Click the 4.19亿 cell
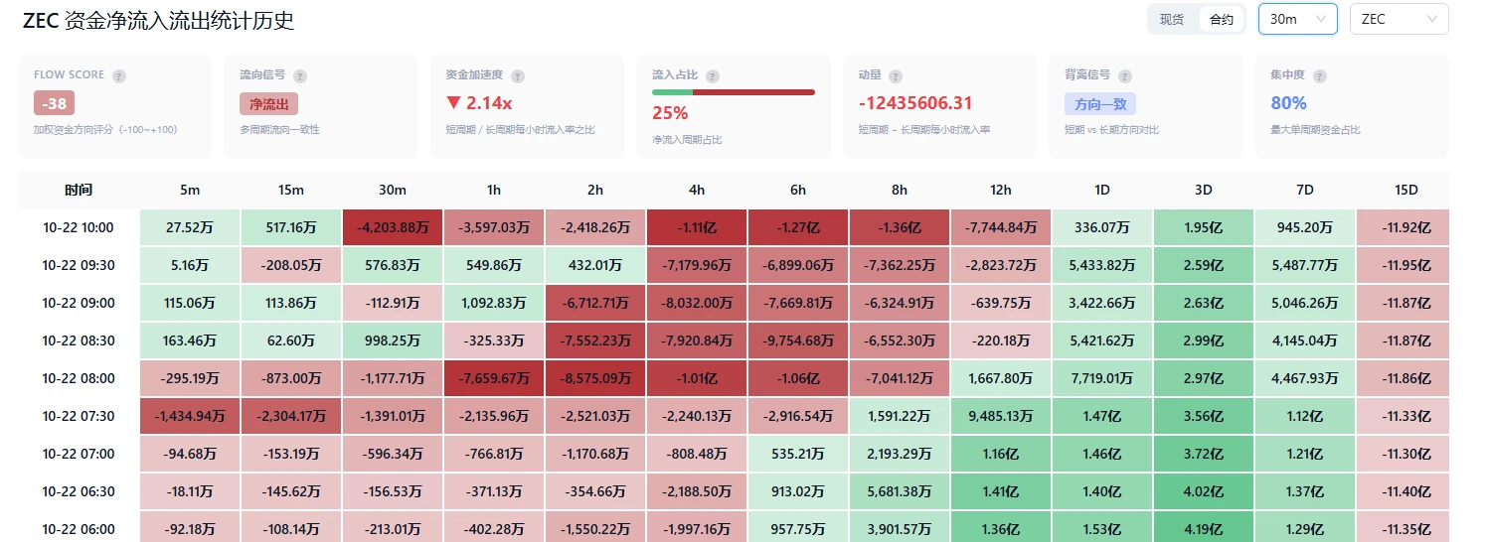This screenshot has width=1486, height=542. (x=1204, y=527)
